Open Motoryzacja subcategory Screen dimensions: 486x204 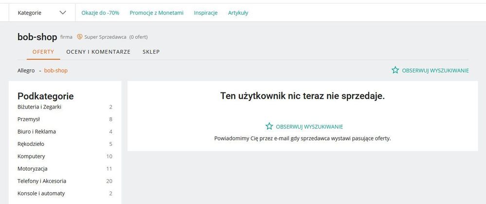[33, 169]
